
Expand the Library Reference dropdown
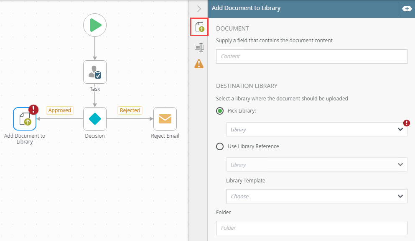tap(316, 164)
